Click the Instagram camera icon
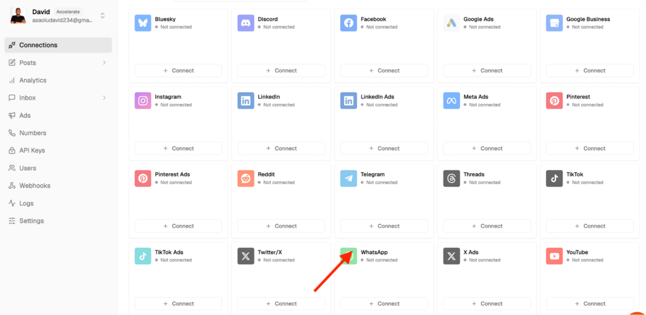 click(143, 101)
